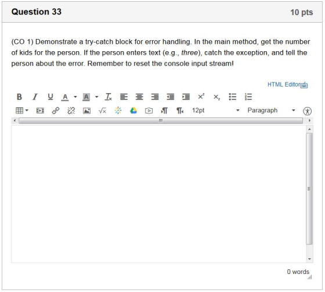Open the record/upload media tool
The height and width of the screenshot is (292, 325).
[x=149, y=111]
